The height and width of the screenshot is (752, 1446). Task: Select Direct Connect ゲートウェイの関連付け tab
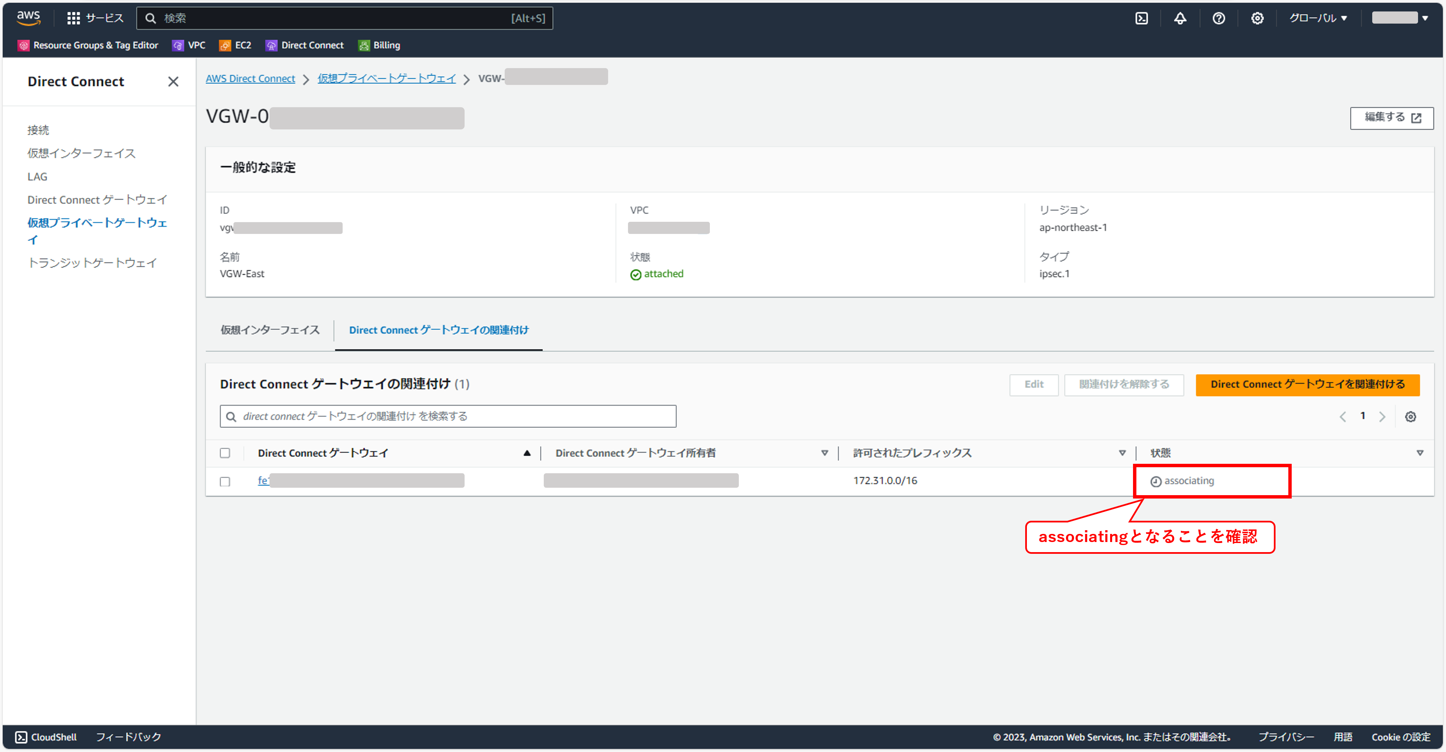438,330
